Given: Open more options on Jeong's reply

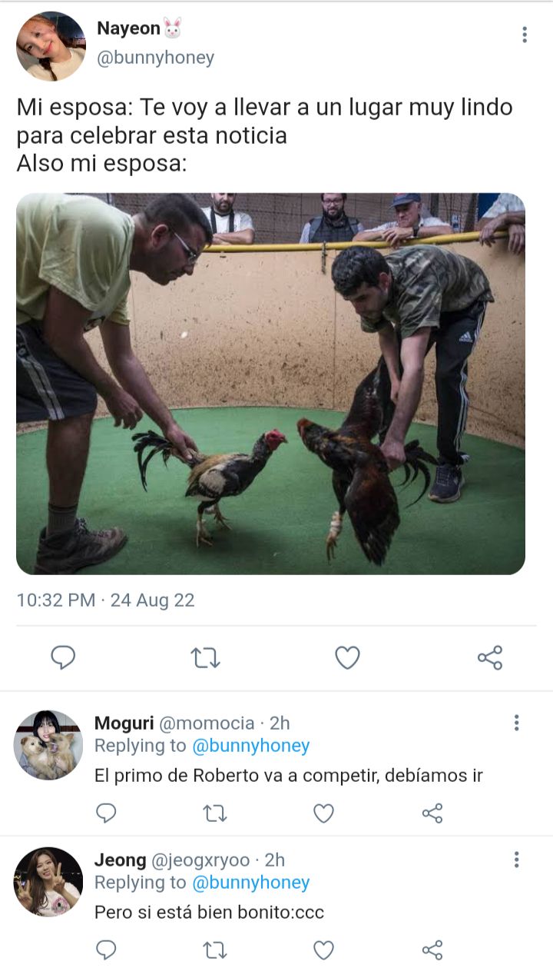Looking at the screenshot, I should point(516,860).
